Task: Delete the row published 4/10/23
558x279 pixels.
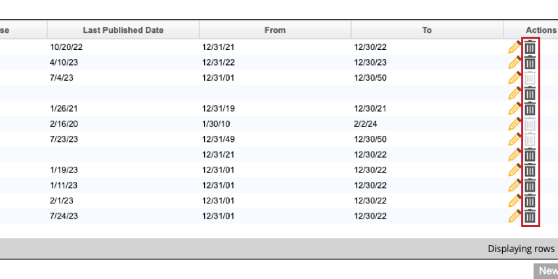Action: 530,63
